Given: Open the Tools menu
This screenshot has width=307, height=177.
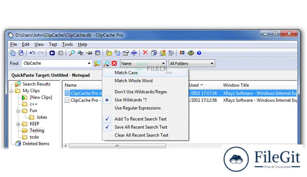Looking at the screenshot, I should click(67, 45).
